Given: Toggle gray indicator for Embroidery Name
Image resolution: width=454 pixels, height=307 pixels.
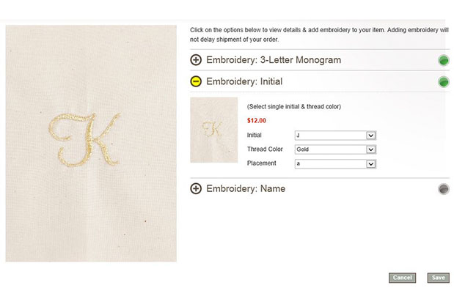Looking at the screenshot, I should point(444,189).
